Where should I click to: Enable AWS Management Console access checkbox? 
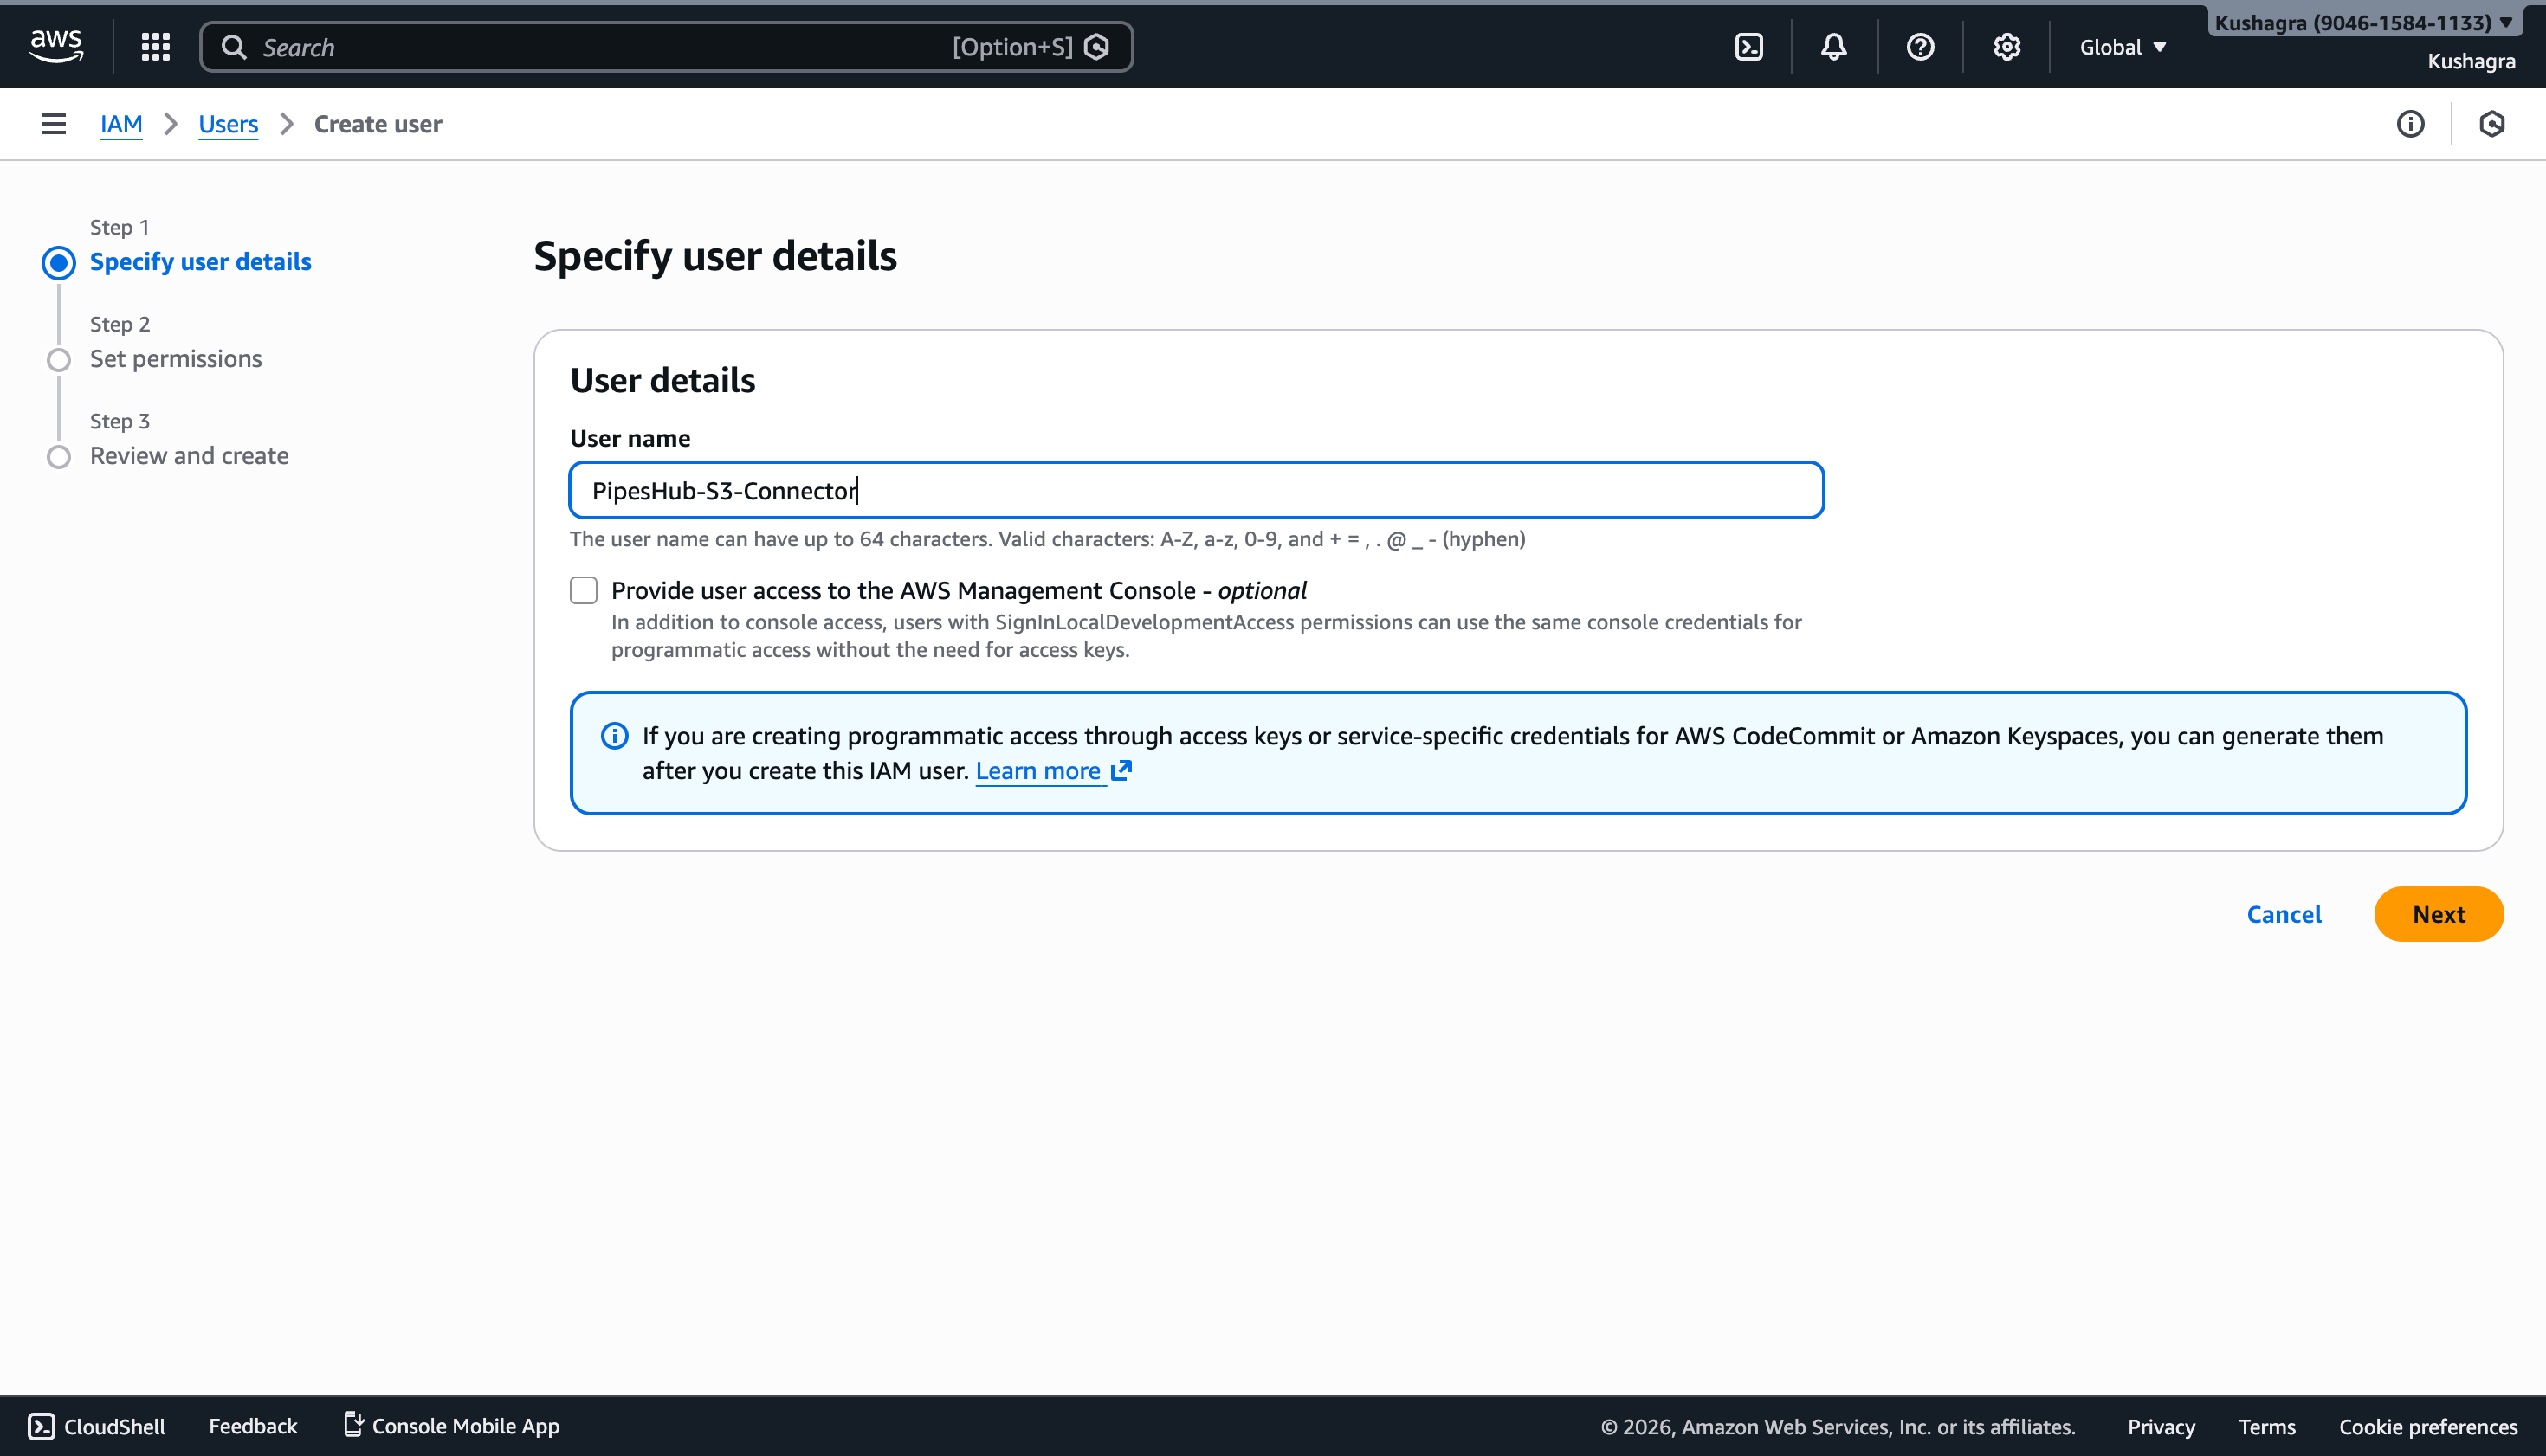(583, 590)
